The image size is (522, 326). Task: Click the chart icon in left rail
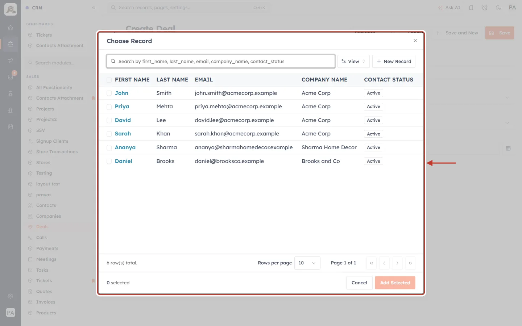pyautogui.click(x=11, y=110)
